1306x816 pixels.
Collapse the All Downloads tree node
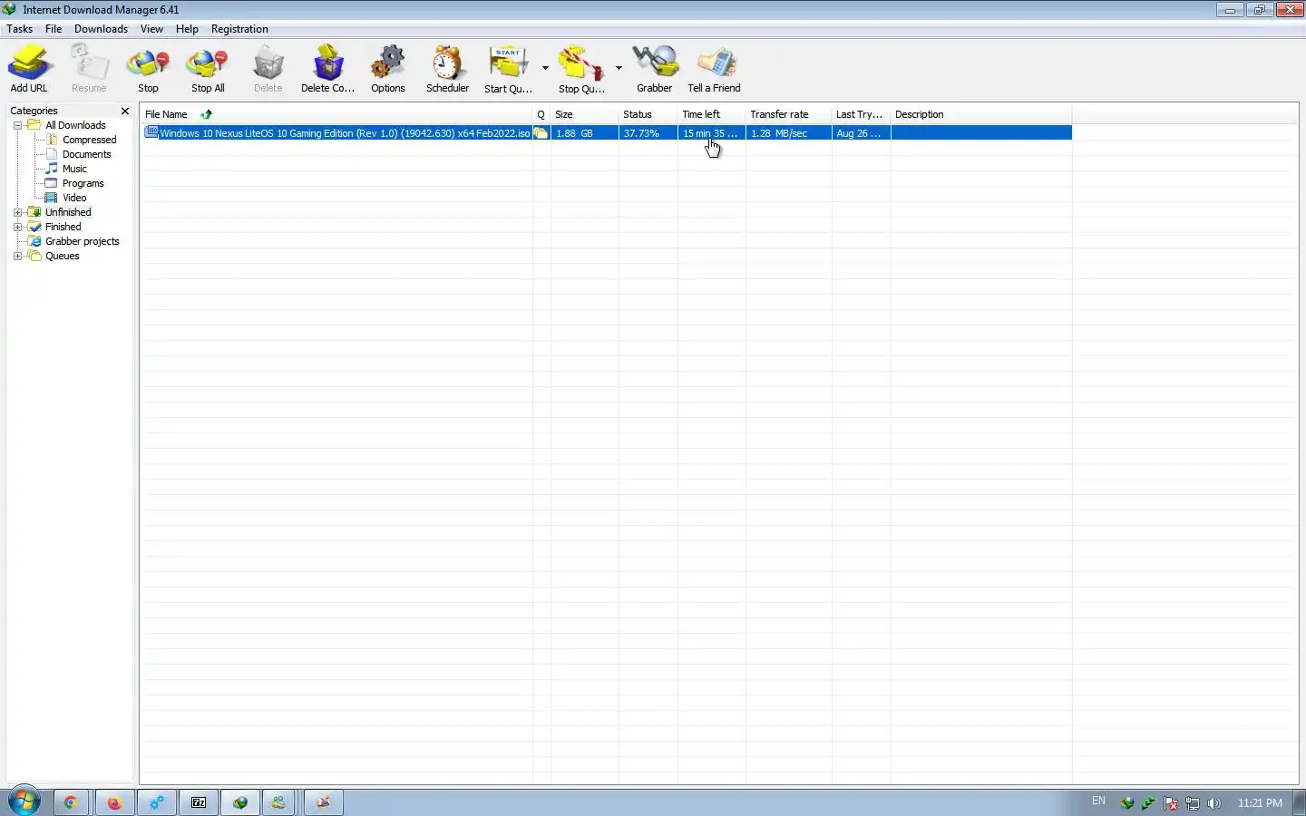point(17,125)
